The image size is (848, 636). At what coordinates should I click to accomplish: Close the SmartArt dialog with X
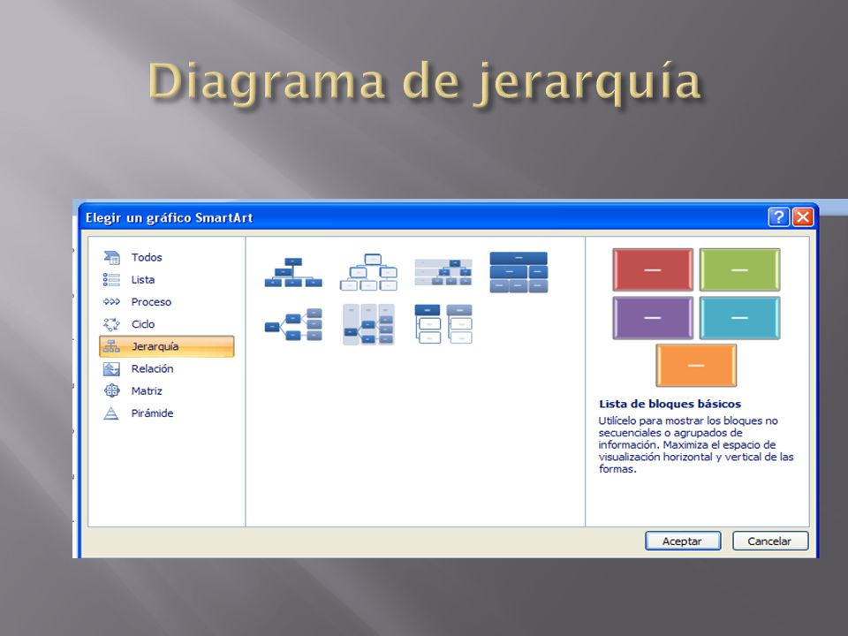click(803, 217)
